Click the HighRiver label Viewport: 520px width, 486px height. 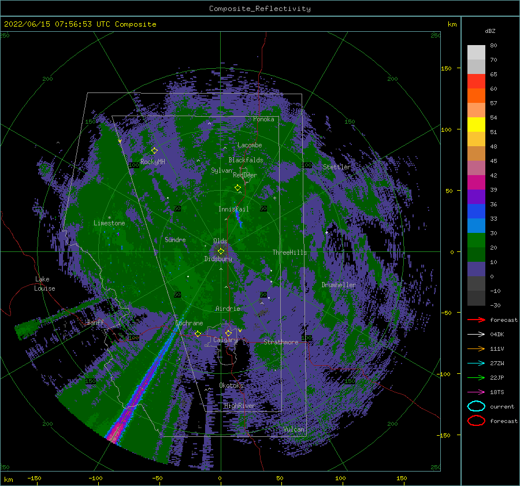click(239, 406)
